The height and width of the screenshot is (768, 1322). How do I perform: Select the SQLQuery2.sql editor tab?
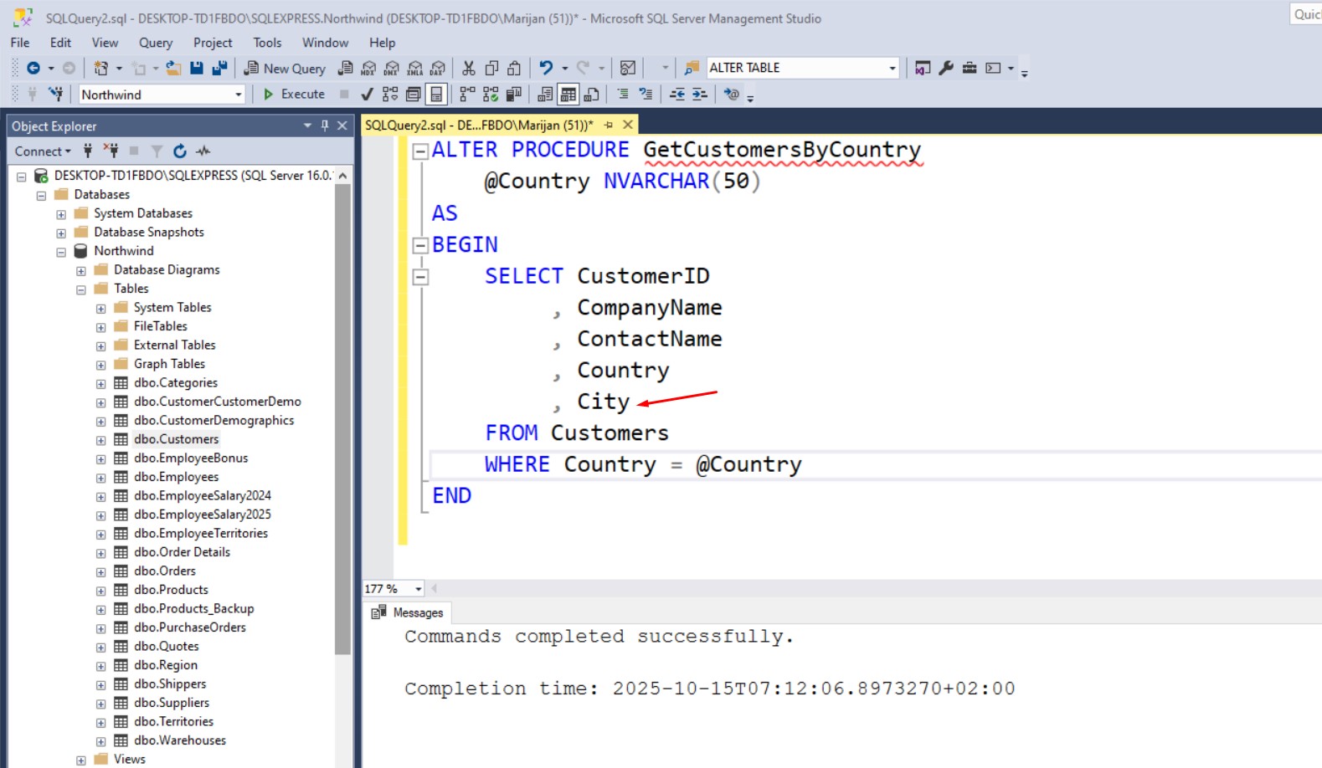[479, 125]
